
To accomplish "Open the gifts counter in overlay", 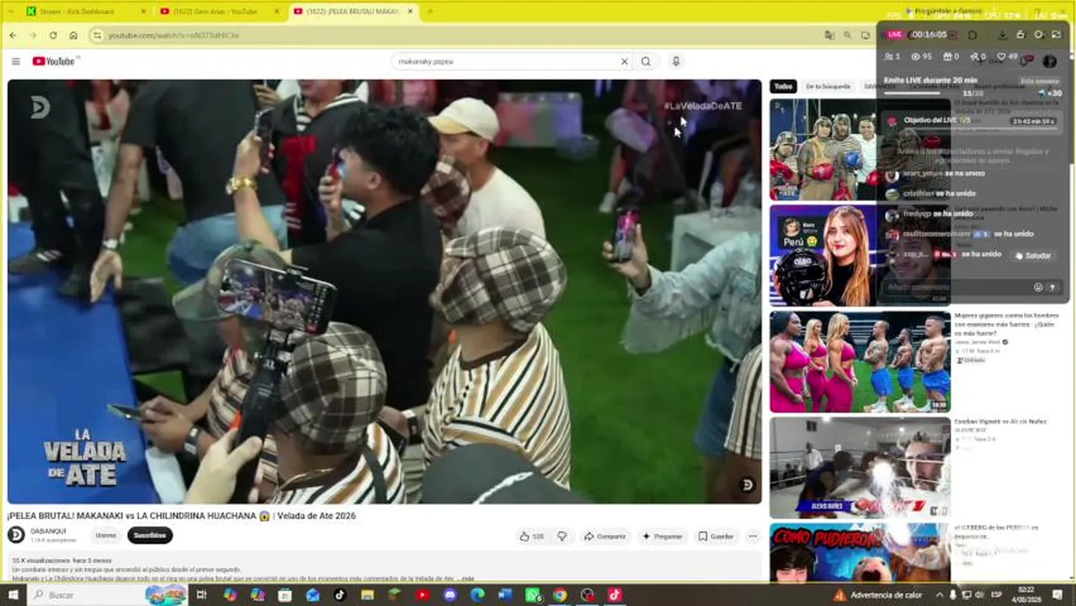I will (x=951, y=56).
